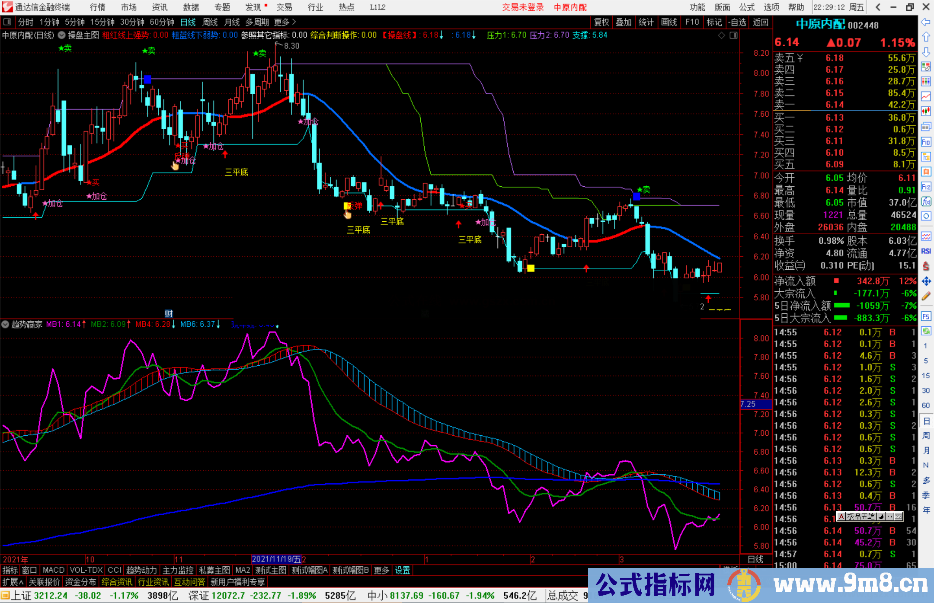934x603 pixels.
Task: Expand the 趋势赢家 sub-indicator dropdown arrow
Action: 6,324
